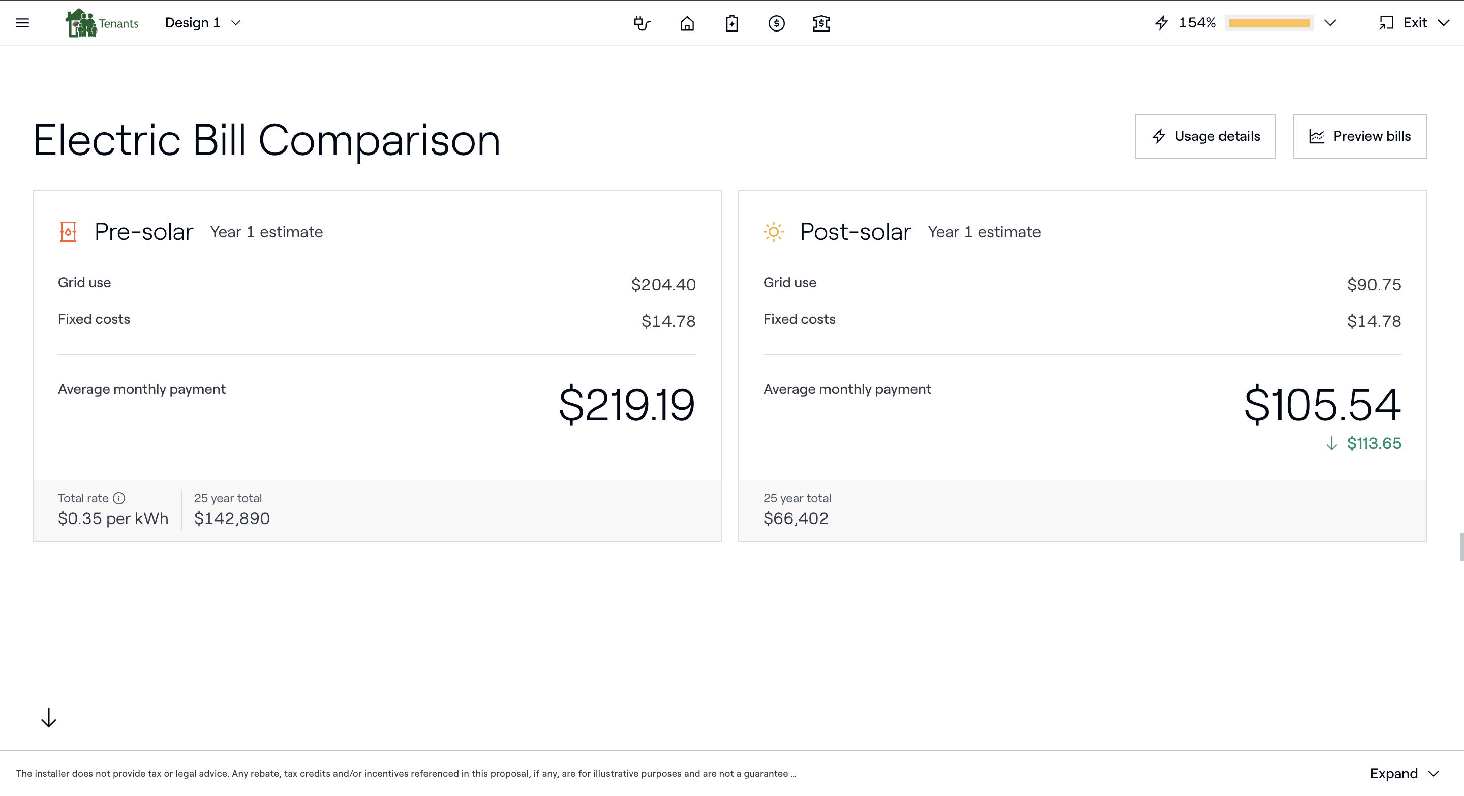Open the hamburger menu top-left
The image size is (1464, 796).
(22, 22)
